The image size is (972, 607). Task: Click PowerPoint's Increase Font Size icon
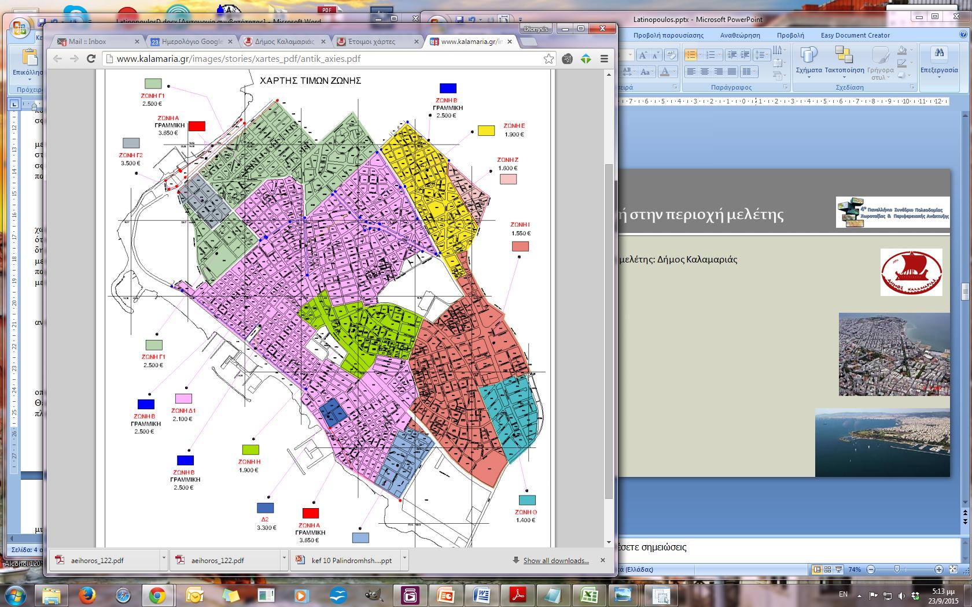click(x=642, y=55)
